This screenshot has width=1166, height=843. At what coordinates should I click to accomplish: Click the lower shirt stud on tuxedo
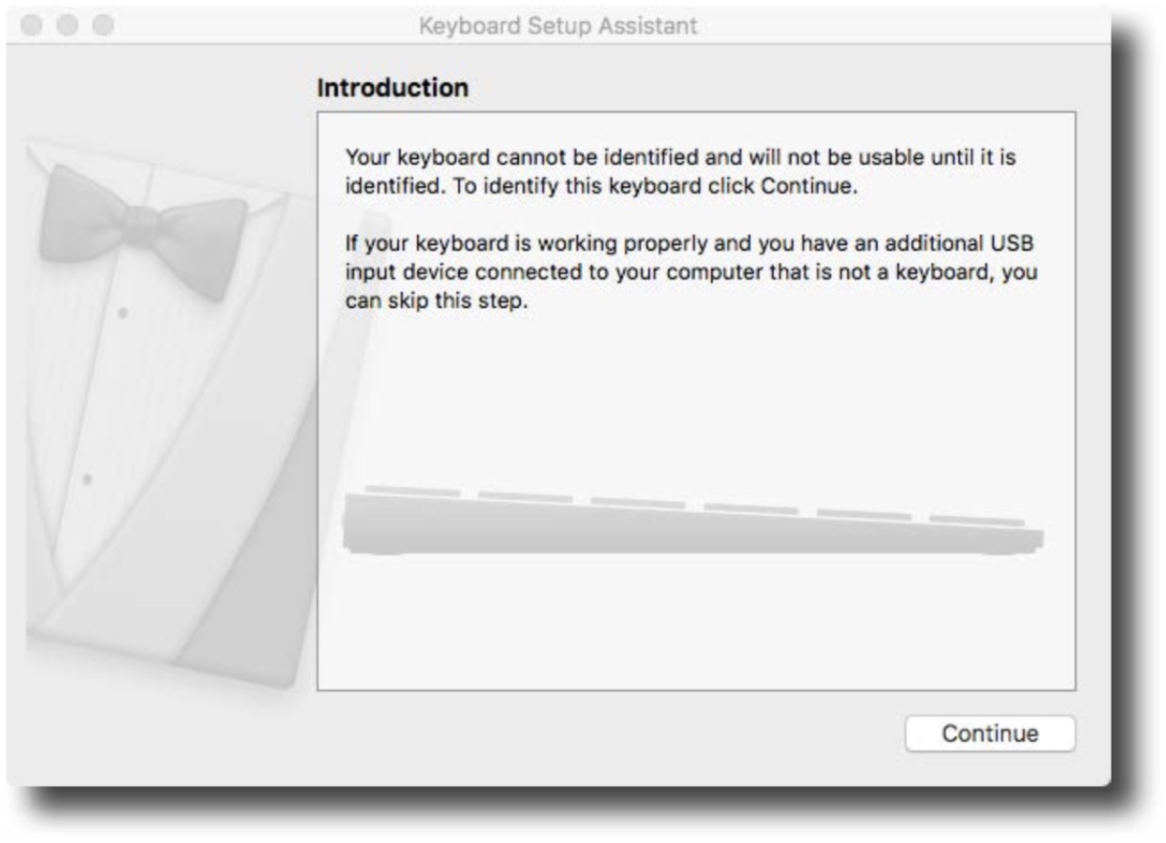click(87, 478)
